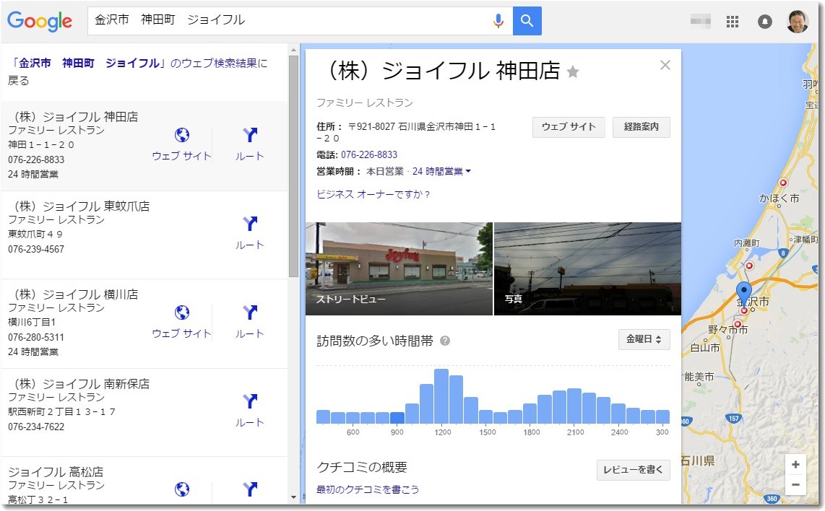825x511 pixels.
Task: Click the results list scrollbar thumb
Action: 293,165
